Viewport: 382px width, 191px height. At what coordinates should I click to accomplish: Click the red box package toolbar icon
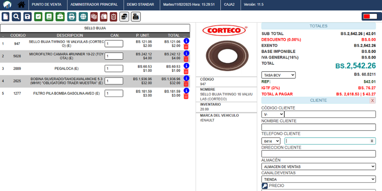coord(104,17)
